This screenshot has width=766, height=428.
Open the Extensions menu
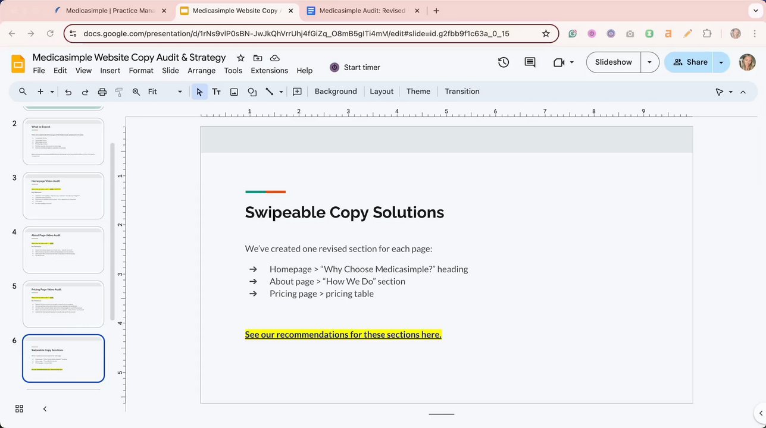(270, 70)
